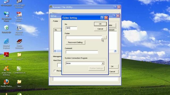The image size is (170, 95).
Task: Click the disabled Further Settings button
Action: [x=96, y=69]
